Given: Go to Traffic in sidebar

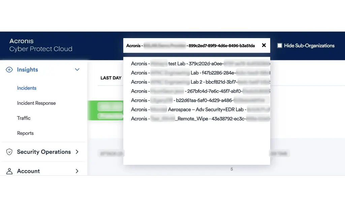Looking at the screenshot, I should pos(24,118).
